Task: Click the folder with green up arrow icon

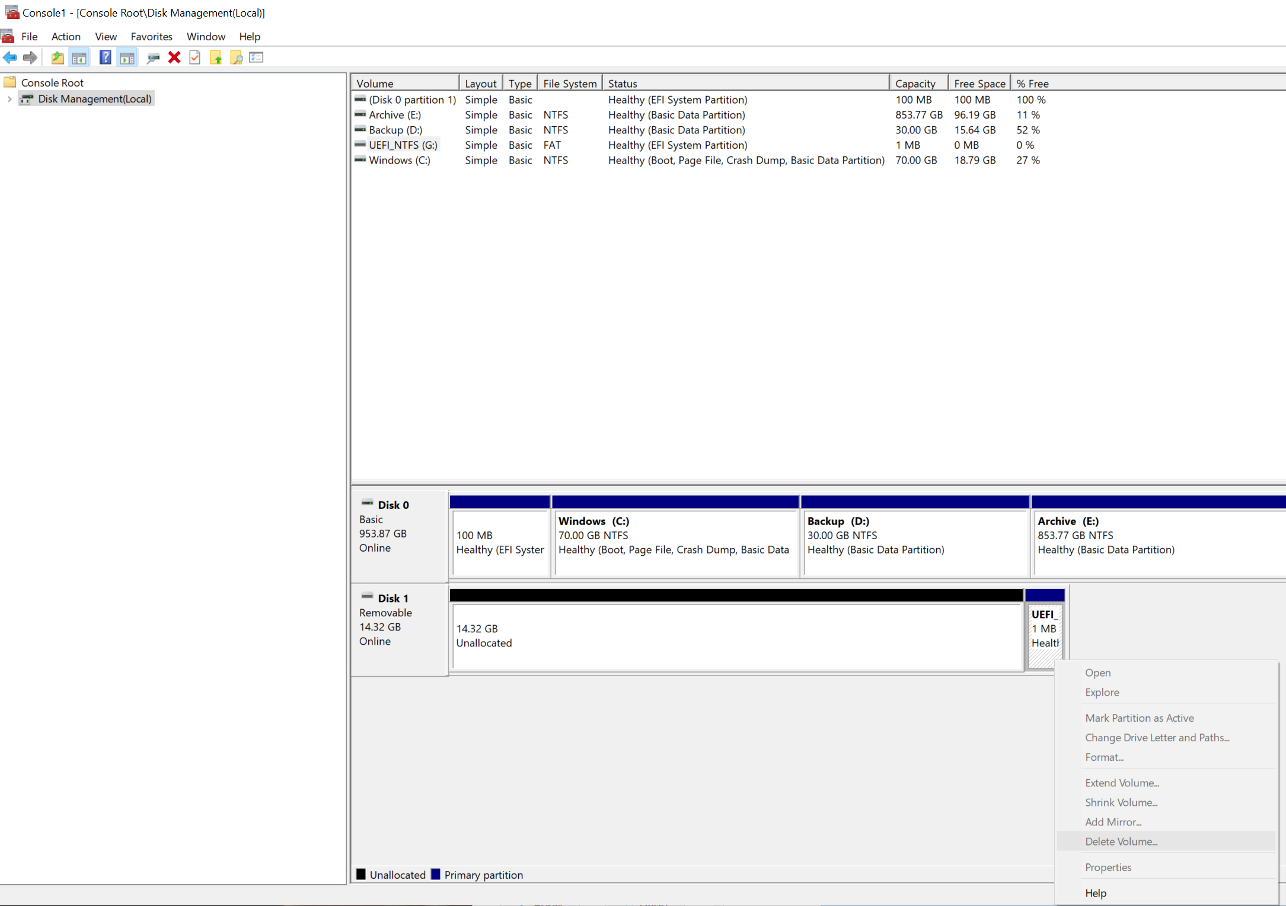Action: tap(216, 57)
